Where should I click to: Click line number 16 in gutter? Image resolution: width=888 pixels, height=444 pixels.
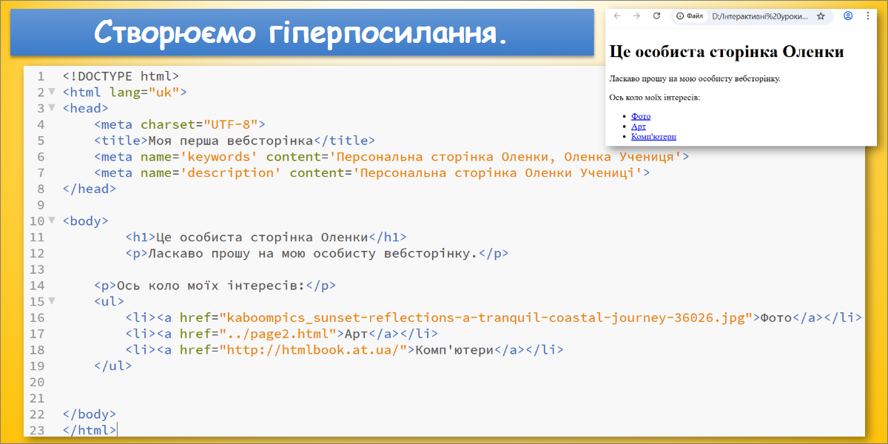pyautogui.click(x=36, y=317)
